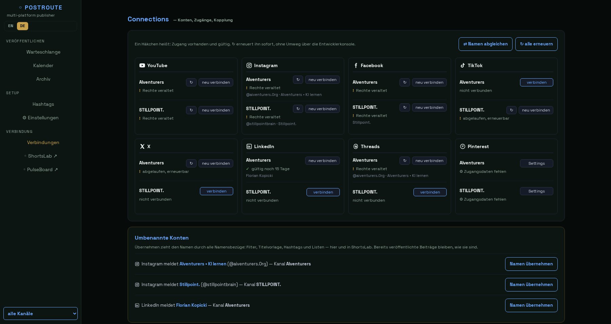Click the TikTok logo icon
Viewport: 611px width, 324px height.
pos(463,65)
